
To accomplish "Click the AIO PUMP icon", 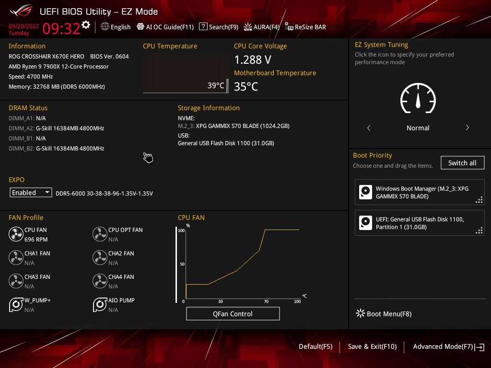I will (100, 304).
